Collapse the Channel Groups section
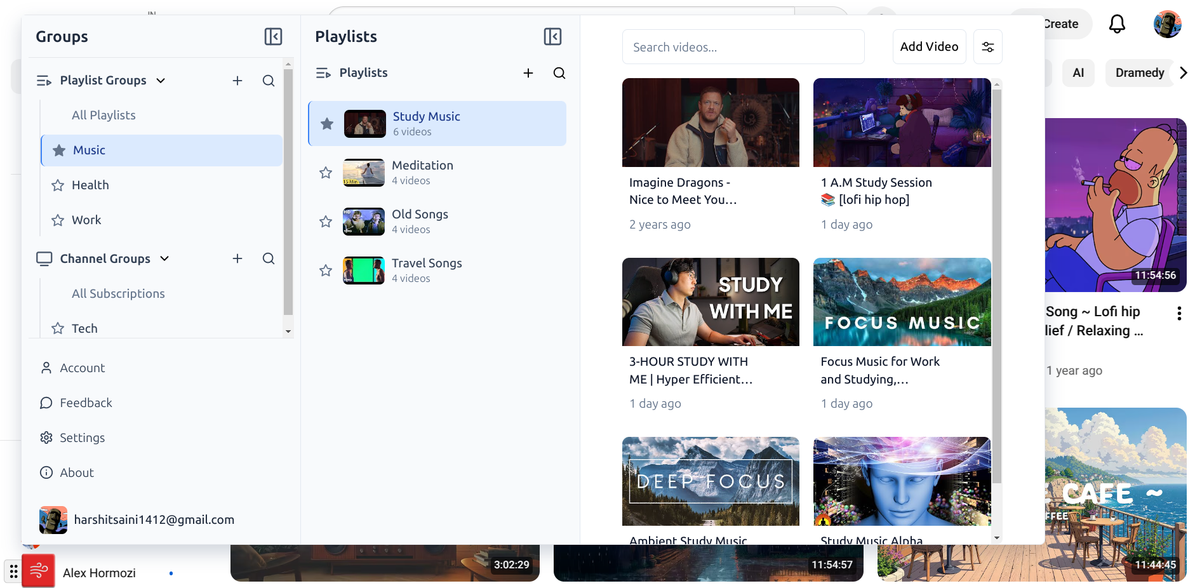 164,258
